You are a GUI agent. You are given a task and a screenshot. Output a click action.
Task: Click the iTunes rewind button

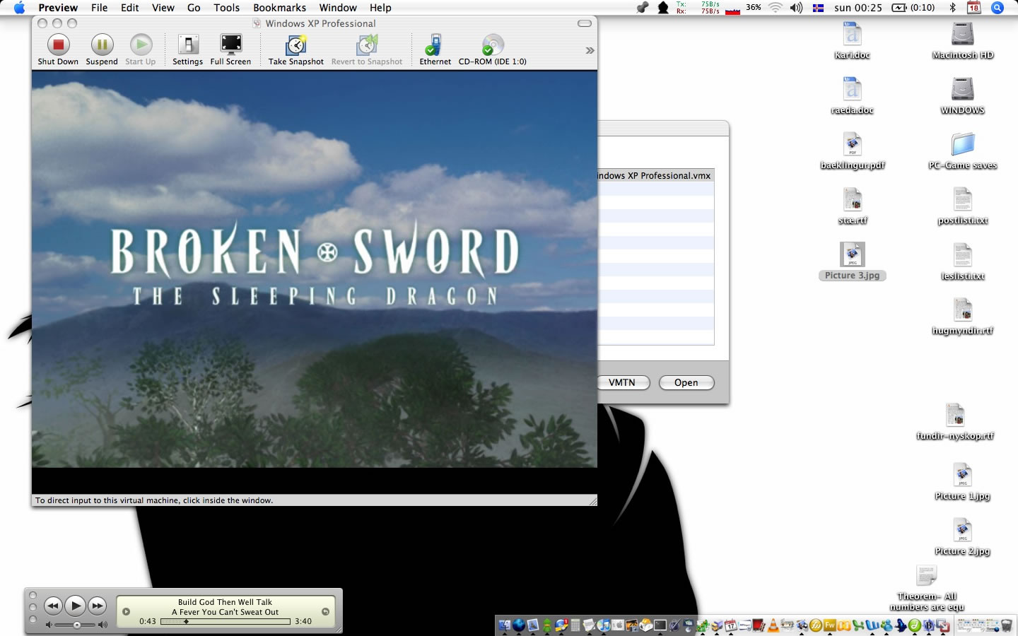click(53, 606)
